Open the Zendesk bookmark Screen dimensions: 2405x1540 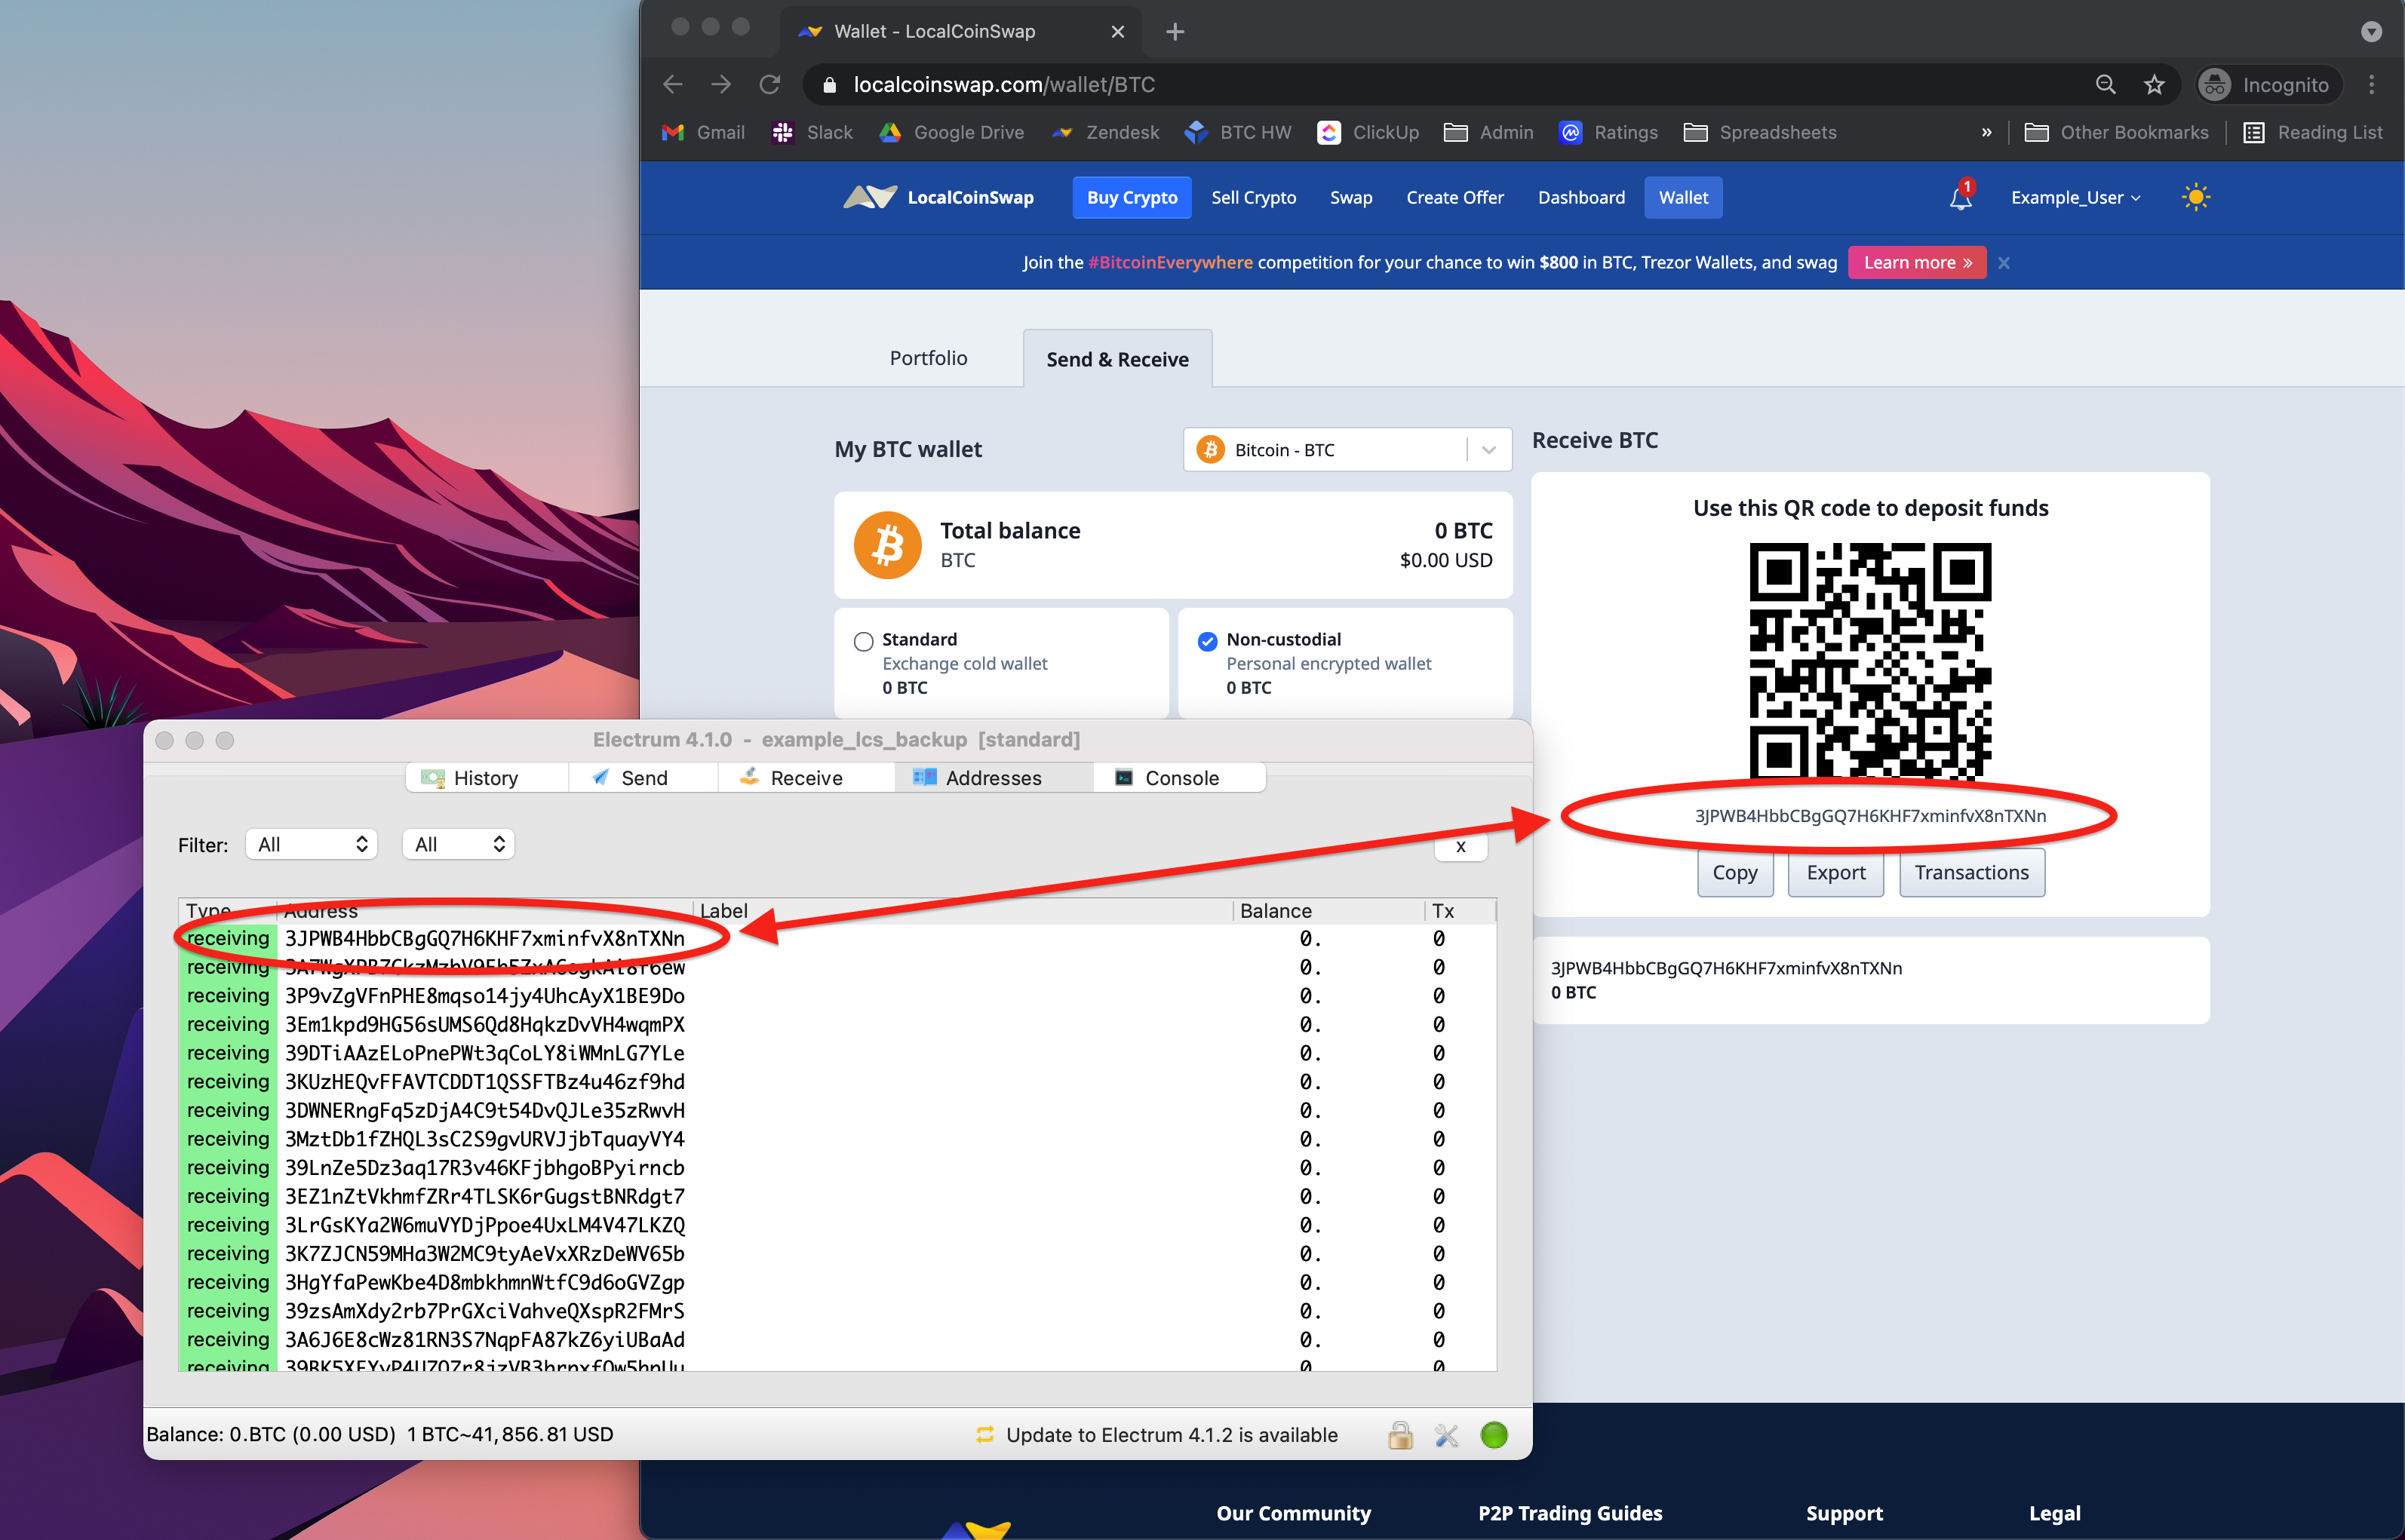[1105, 132]
